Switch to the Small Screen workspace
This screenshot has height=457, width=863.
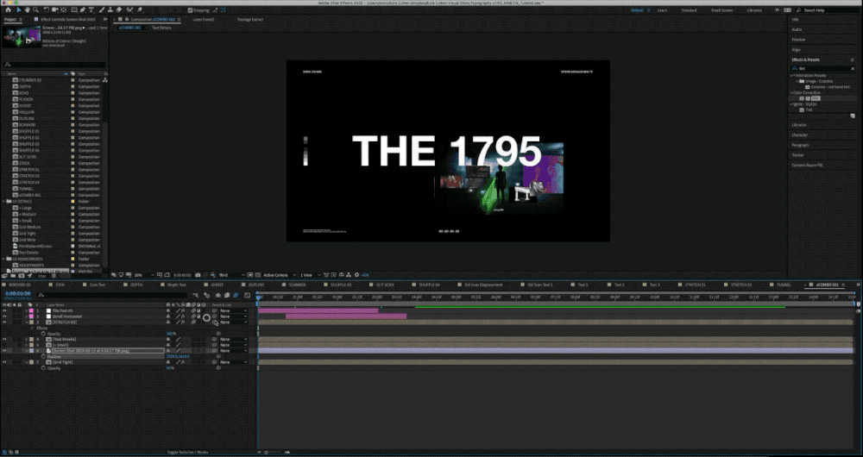tap(722, 9)
